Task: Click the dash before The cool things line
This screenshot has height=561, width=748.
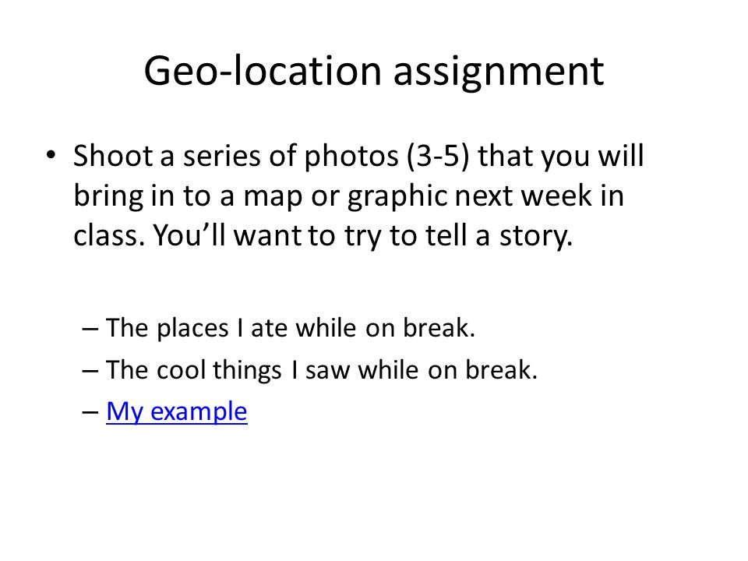Action: click(90, 371)
